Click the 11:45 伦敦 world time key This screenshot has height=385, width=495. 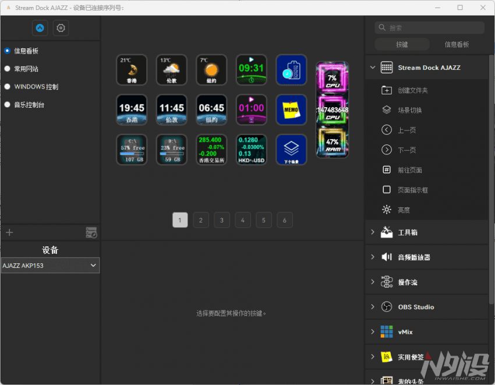(171, 110)
